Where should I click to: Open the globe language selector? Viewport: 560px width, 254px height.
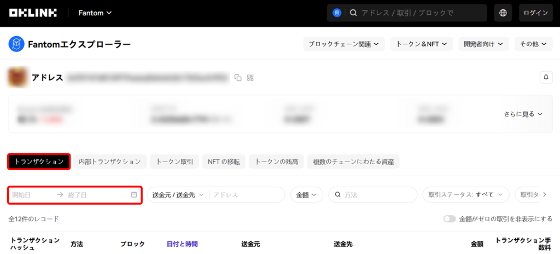click(x=503, y=13)
